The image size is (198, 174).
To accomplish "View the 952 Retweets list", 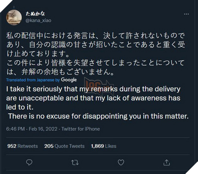I will 22,146.
